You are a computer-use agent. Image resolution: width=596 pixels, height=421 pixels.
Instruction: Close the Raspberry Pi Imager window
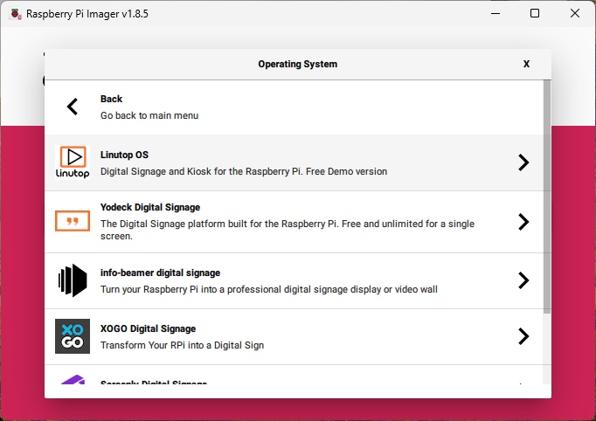(575, 14)
